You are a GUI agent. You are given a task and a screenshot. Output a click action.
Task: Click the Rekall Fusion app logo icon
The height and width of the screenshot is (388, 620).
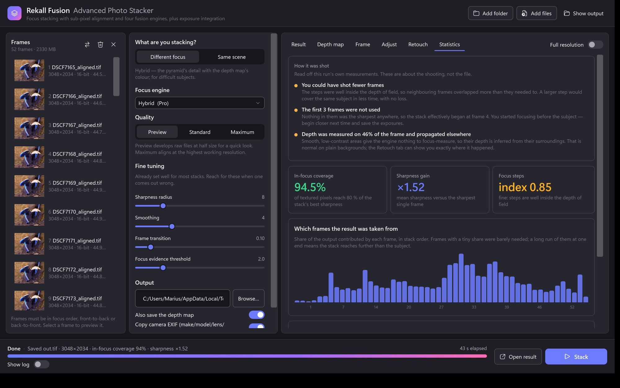(x=14, y=13)
